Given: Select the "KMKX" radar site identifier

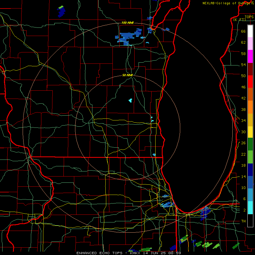Looking at the screenshot, I should coord(136,253).
